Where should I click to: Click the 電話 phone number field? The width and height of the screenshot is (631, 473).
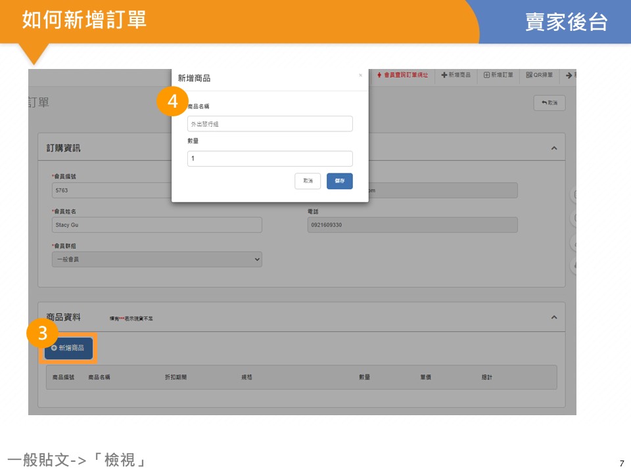click(x=412, y=225)
